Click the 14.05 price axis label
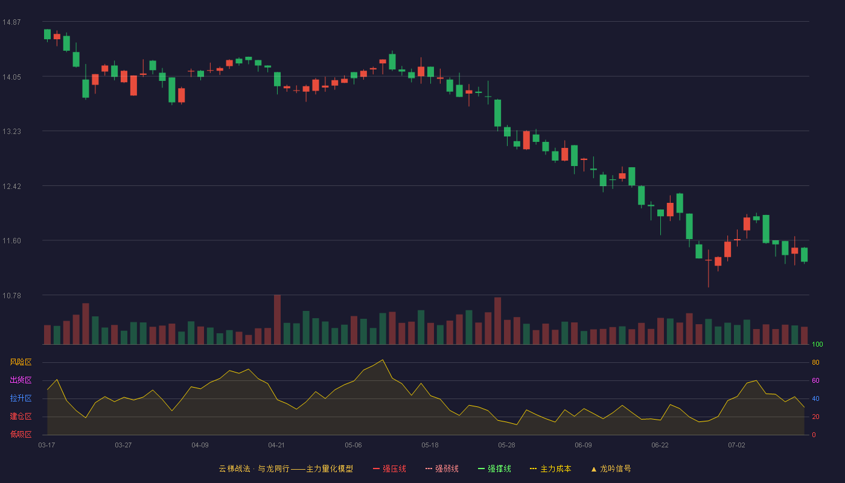 11,77
